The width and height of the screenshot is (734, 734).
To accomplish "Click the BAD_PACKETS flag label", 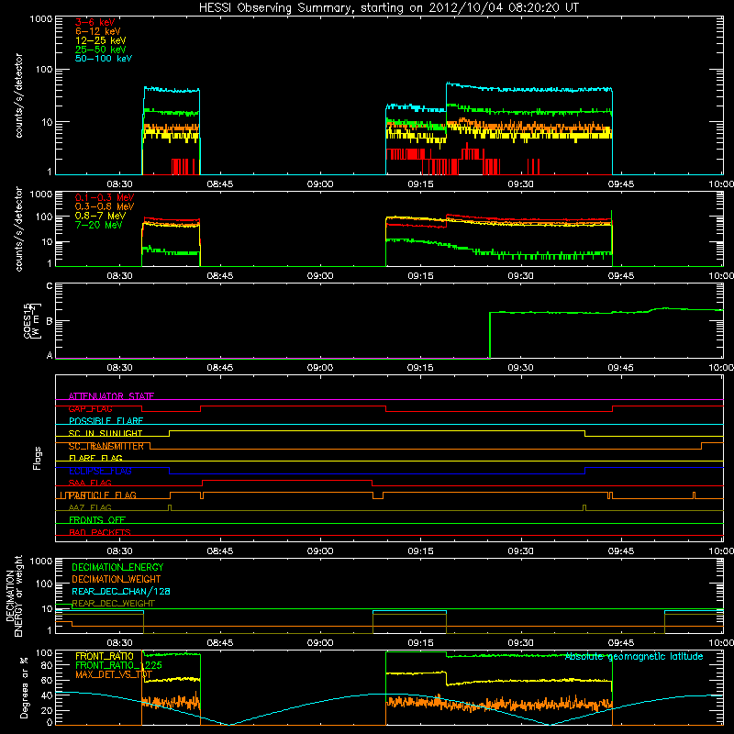I will (100, 532).
